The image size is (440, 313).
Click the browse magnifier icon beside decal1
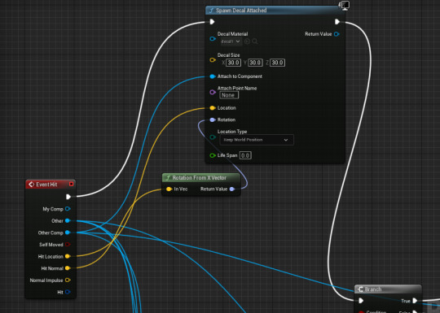point(255,41)
